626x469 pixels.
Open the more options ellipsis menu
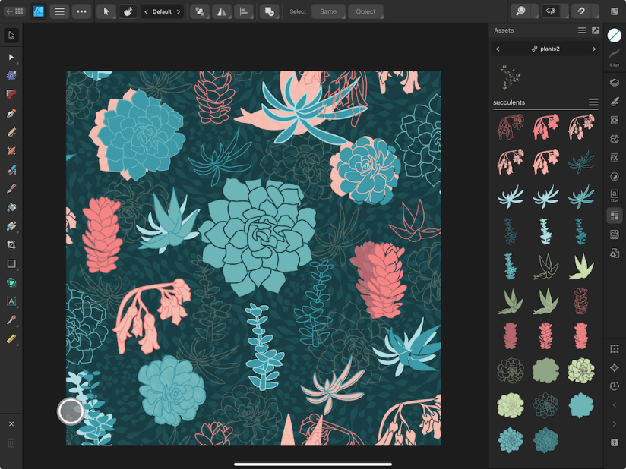[x=81, y=11]
